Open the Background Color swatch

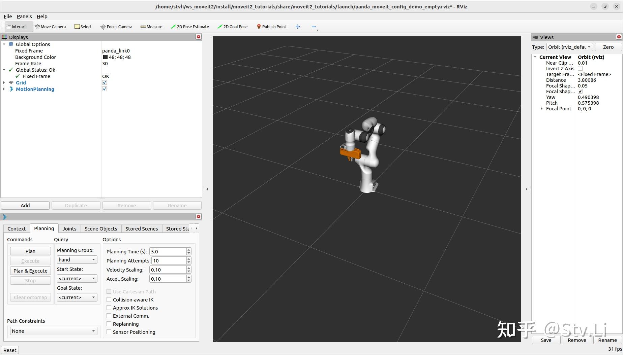tap(105, 57)
